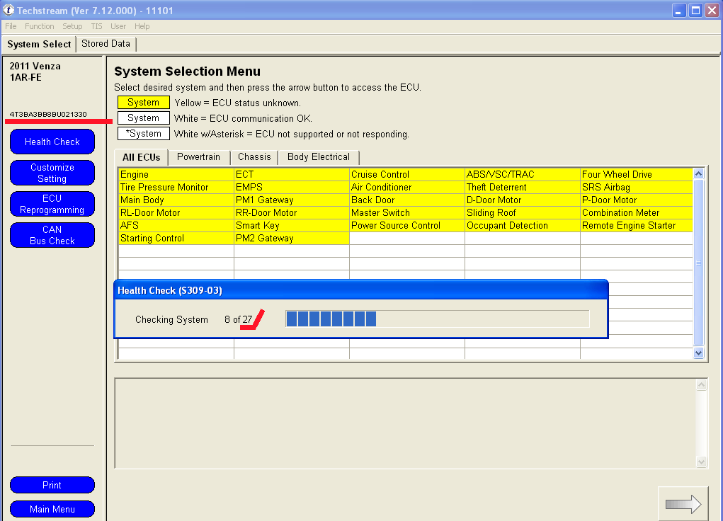The height and width of the screenshot is (521, 723).
Task: Open the TIS menu
Action: pyautogui.click(x=96, y=26)
